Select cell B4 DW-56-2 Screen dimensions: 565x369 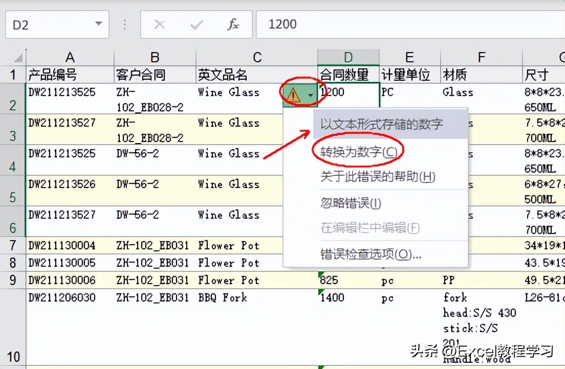tap(155, 160)
